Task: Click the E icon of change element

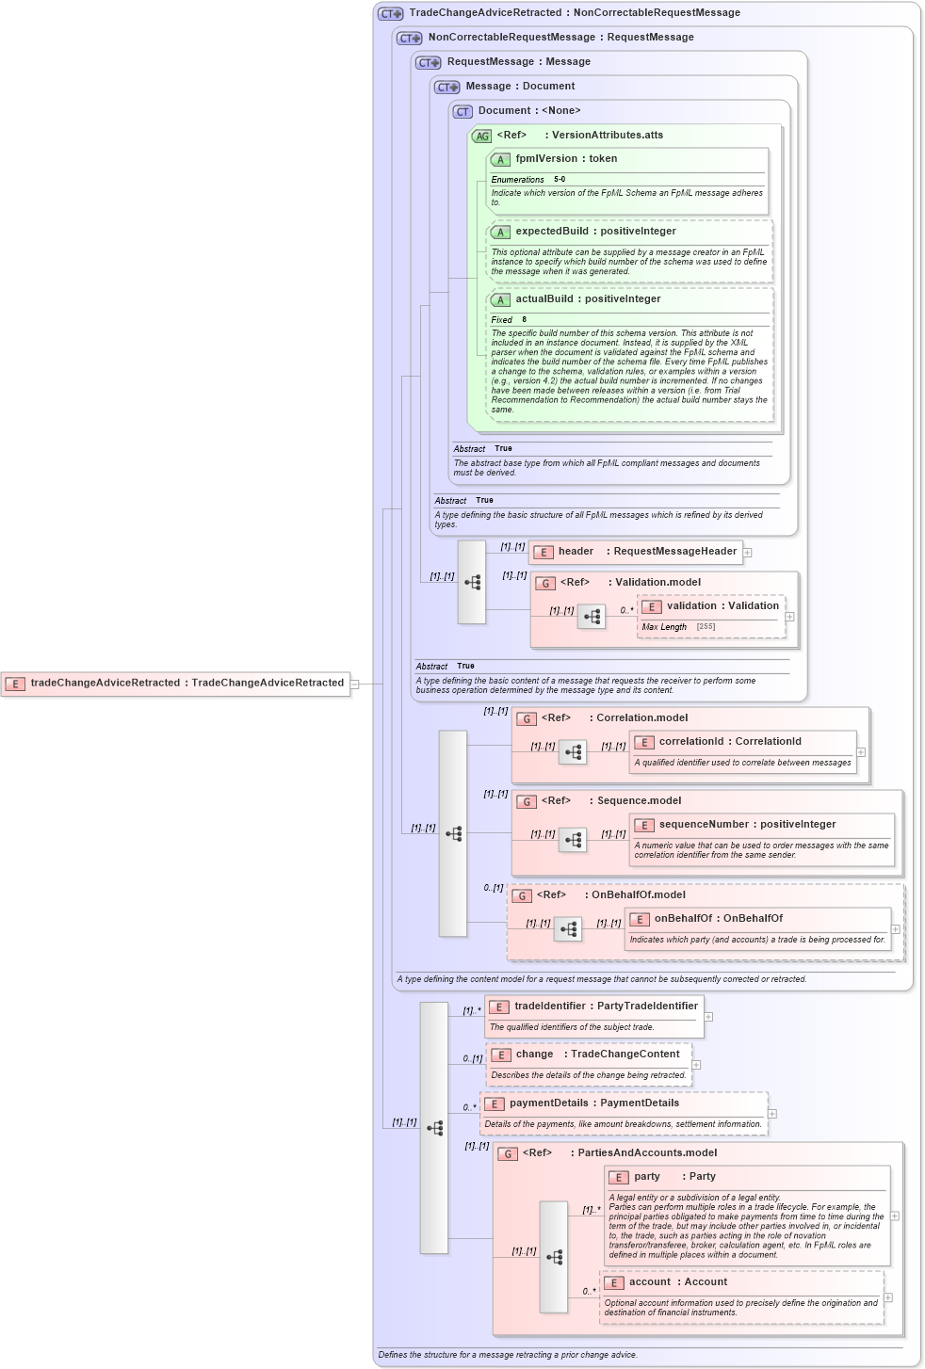Action: [x=500, y=1055]
